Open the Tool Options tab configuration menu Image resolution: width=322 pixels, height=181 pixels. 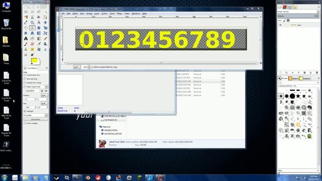click(x=47, y=68)
